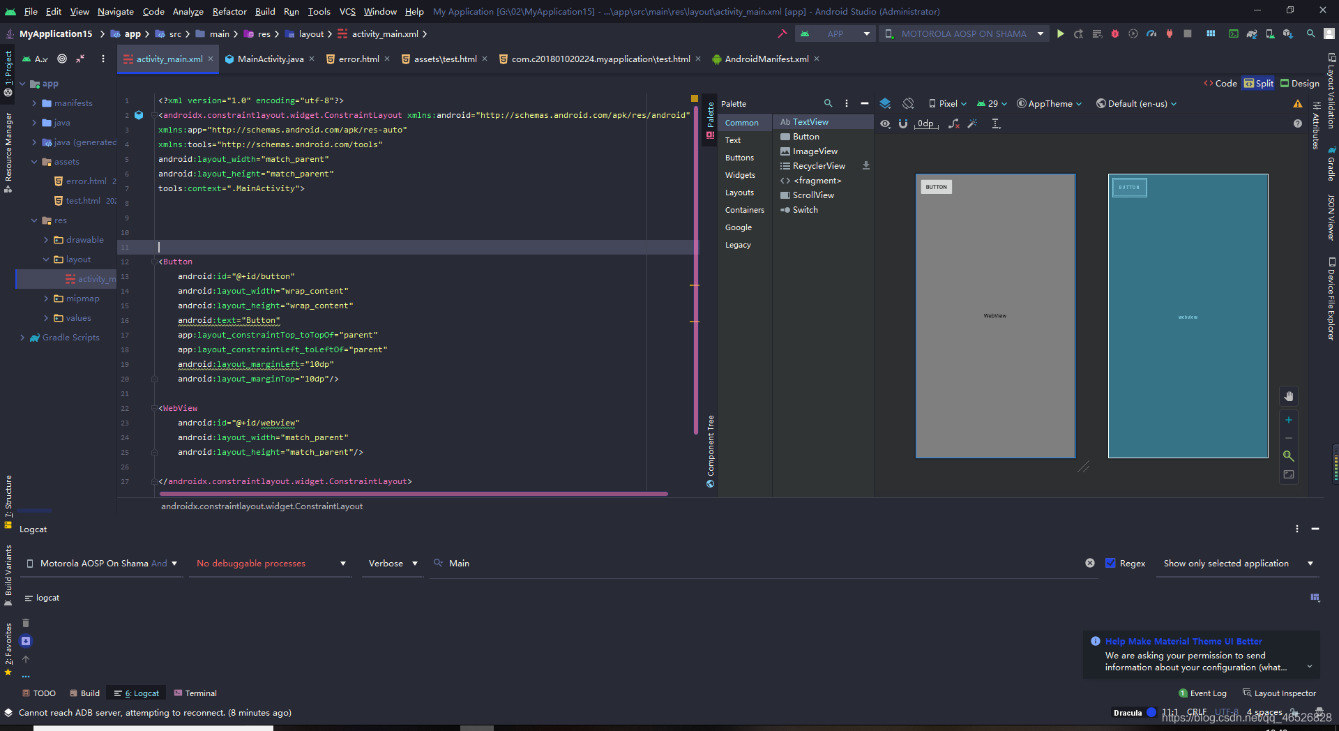Open the SDK Manager icon

(x=1288, y=33)
